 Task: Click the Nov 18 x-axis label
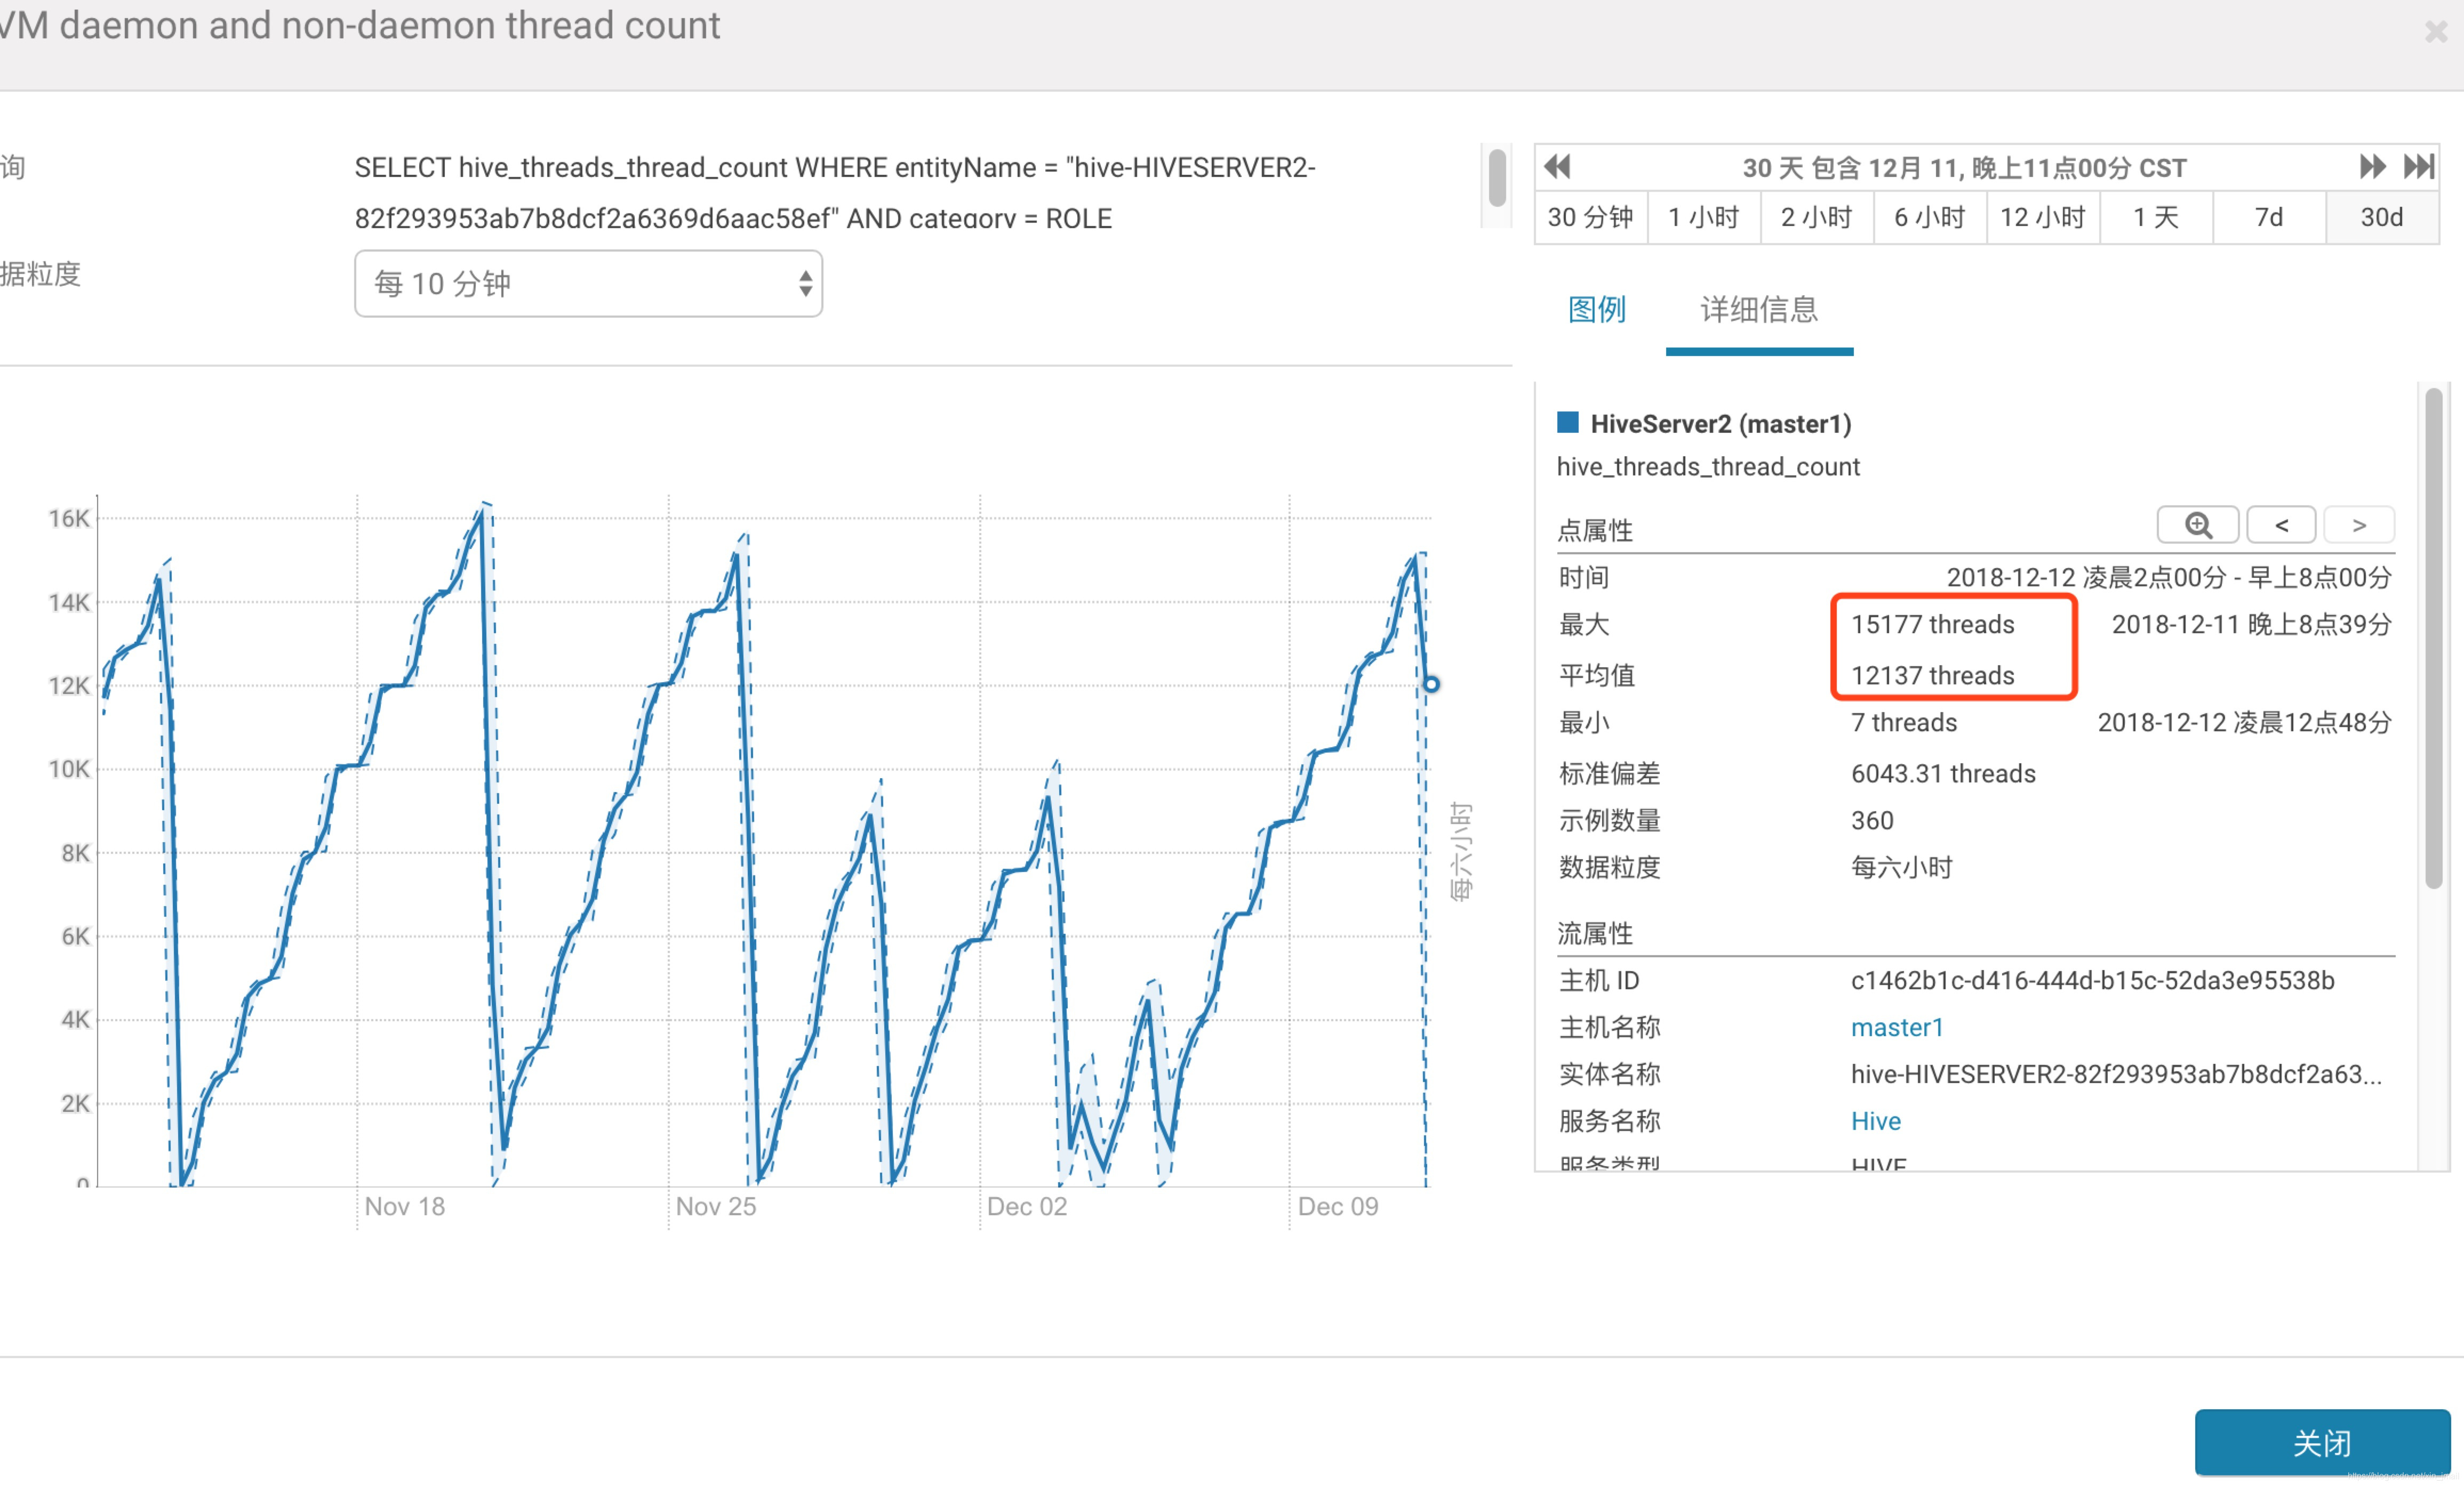tap(404, 1206)
